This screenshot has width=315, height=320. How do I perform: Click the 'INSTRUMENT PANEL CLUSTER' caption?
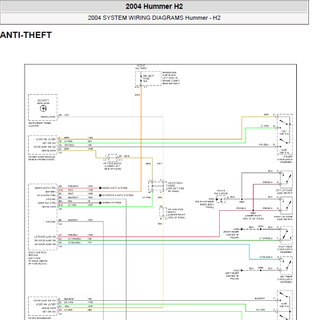point(40,124)
